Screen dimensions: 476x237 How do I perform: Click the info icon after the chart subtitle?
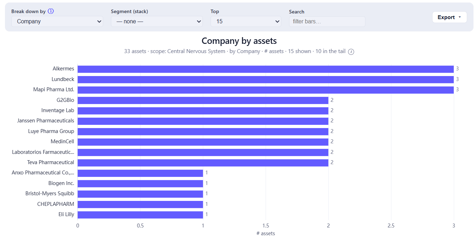[x=351, y=52]
